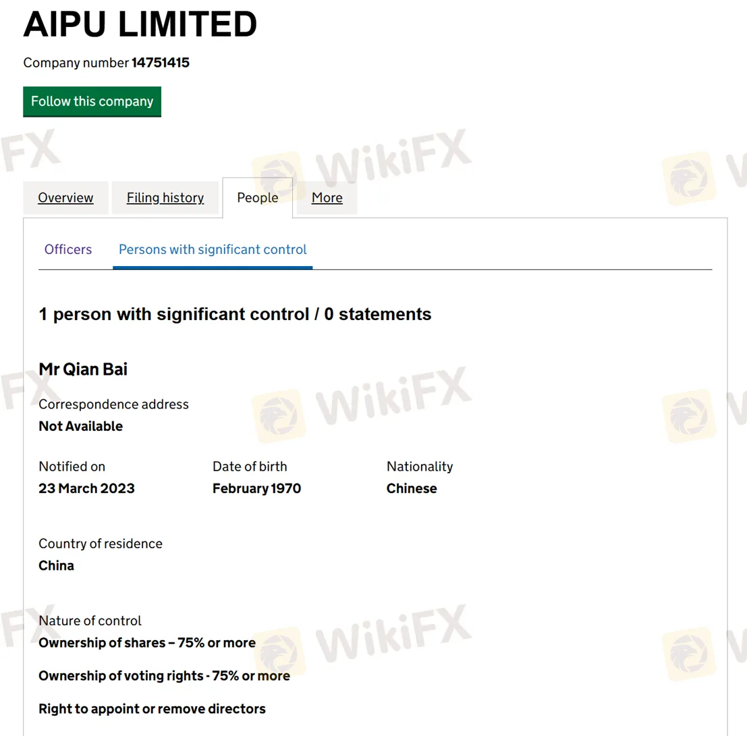Select Persons with significant control sub-tab
Screen dimensions: 747x736
click(213, 249)
